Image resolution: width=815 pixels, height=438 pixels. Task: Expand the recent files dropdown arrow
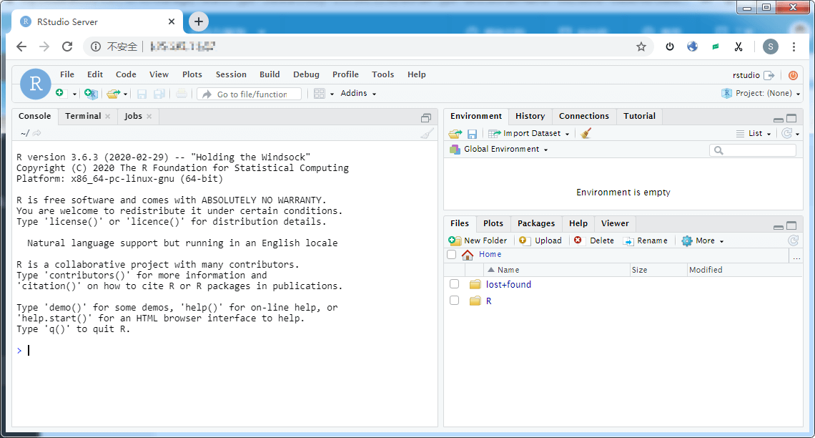(125, 94)
